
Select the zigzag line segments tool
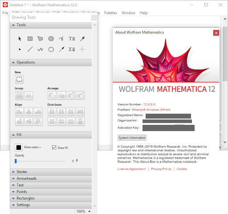(40, 49)
